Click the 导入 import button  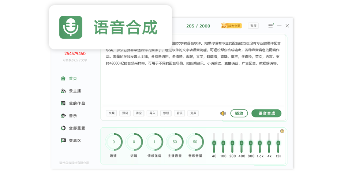pyautogui.click(x=152, y=113)
